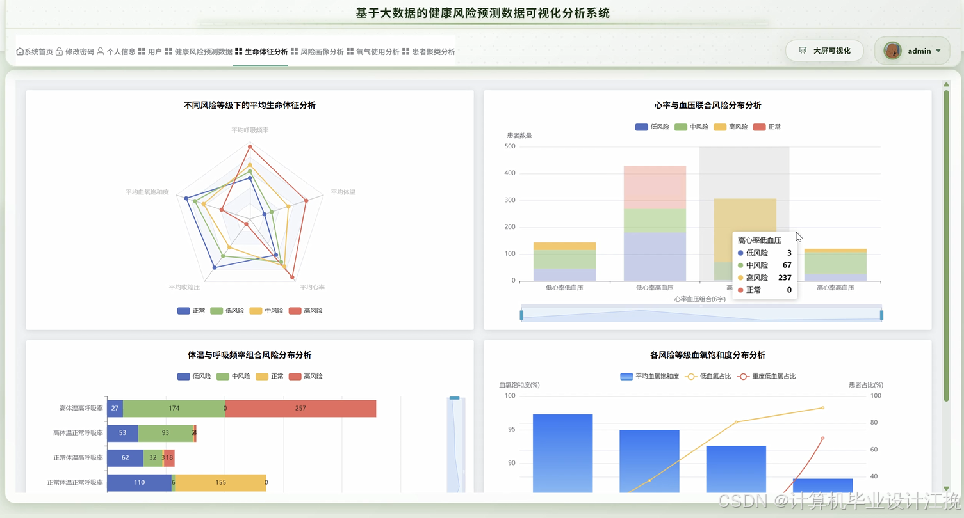964x518 pixels.
Task: Toggle 平均血氧饱和度 legend item
Action: pos(650,376)
